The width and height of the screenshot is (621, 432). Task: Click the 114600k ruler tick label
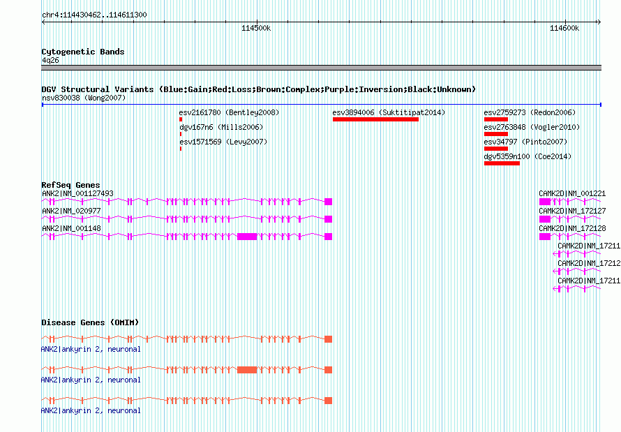click(x=564, y=28)
